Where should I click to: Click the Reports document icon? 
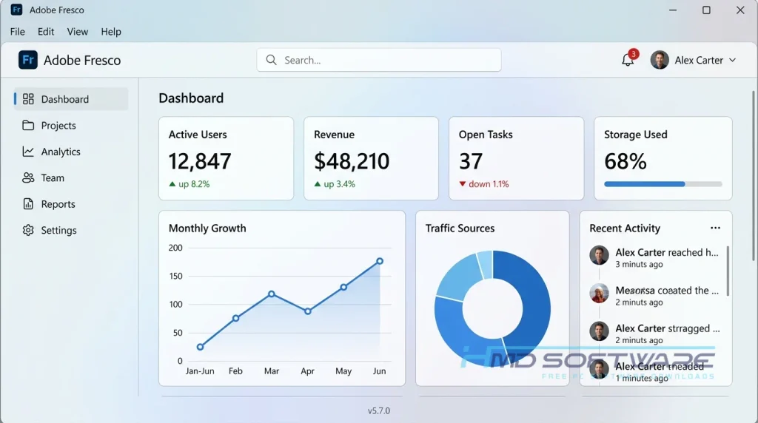point(28,204)
